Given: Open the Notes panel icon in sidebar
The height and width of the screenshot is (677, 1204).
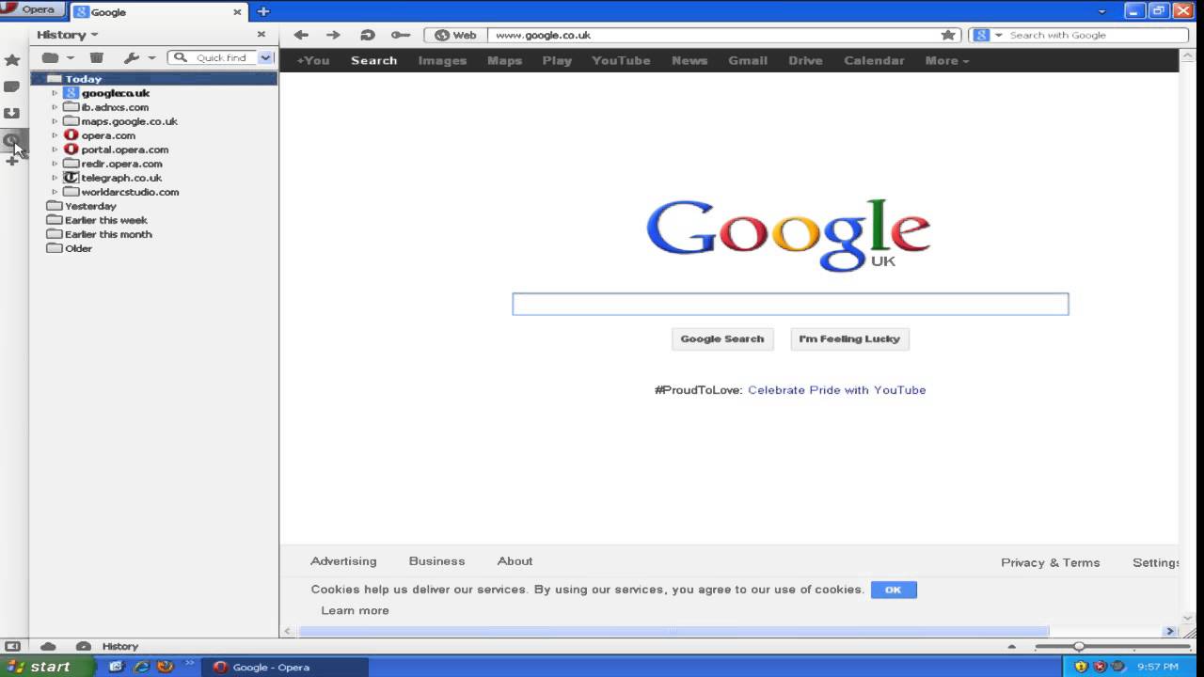Looking at the screenshot, I should tap(12, 87).
